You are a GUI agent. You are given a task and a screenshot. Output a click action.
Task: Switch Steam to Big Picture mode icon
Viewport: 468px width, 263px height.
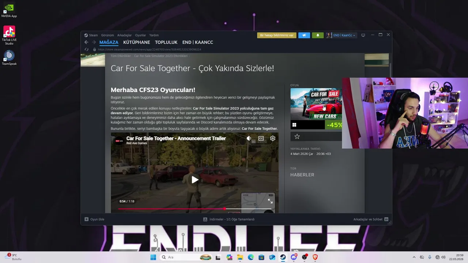point(363,35)
